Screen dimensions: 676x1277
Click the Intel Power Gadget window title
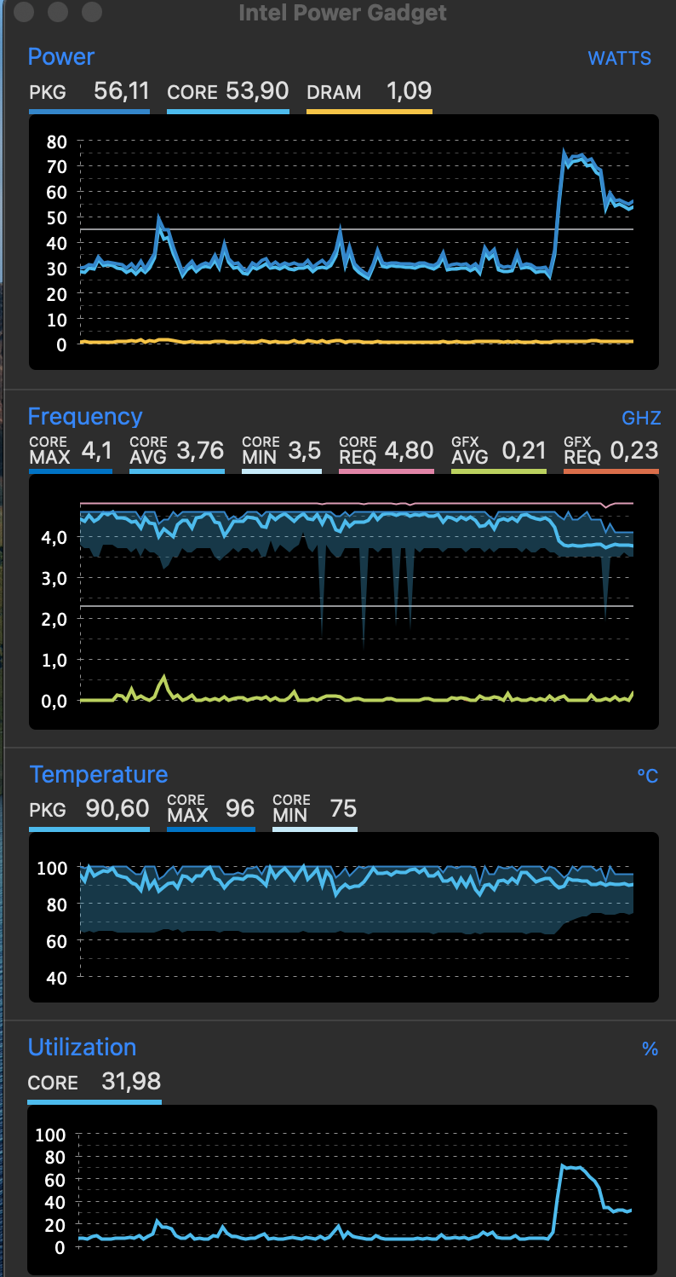coord(343,13)
